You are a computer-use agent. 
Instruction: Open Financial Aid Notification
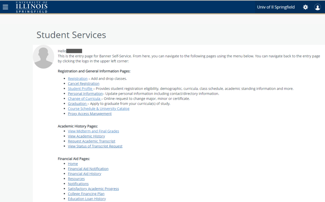pos(88,168)
